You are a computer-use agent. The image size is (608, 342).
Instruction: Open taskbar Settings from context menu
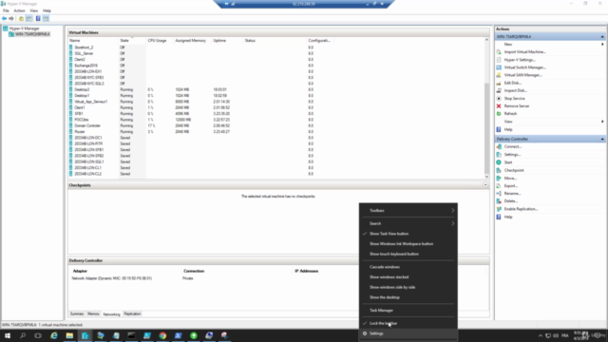click(408, 333)
